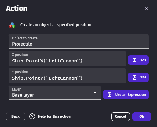Image resolution: width=157 pixels, height=127 pixels.
Task: Click the 123 label on Y position's button
Action: coord(143,77)
